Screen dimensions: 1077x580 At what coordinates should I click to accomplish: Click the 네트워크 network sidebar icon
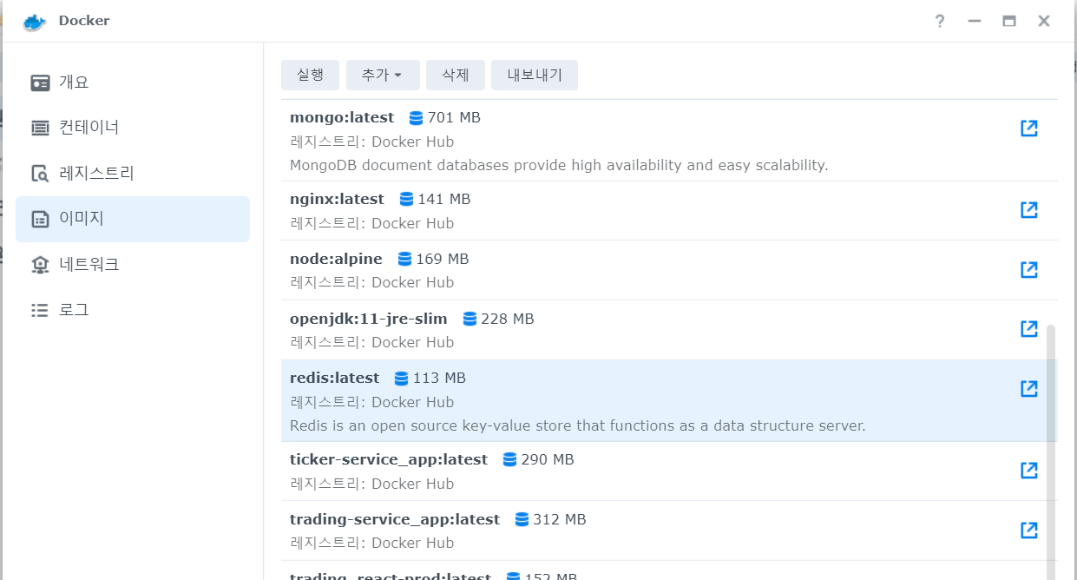[40, 264]
